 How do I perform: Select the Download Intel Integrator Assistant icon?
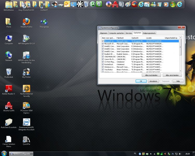tap(26, 125)
